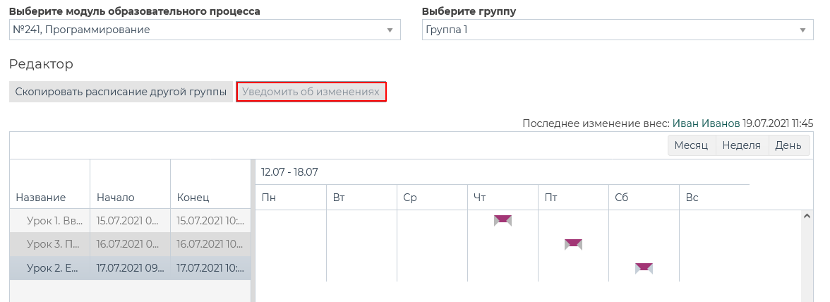Click the 'Начало' column header
Screen dimensions: 830x302
115,198
